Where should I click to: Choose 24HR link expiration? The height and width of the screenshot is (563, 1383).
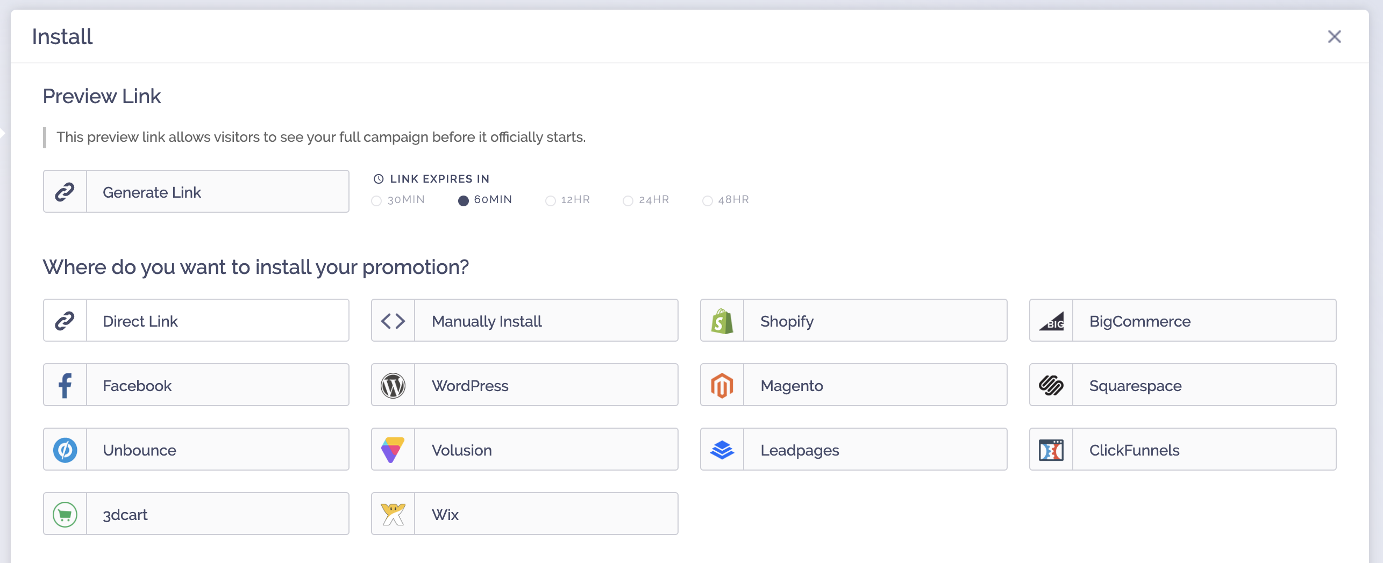pos(646,200)
